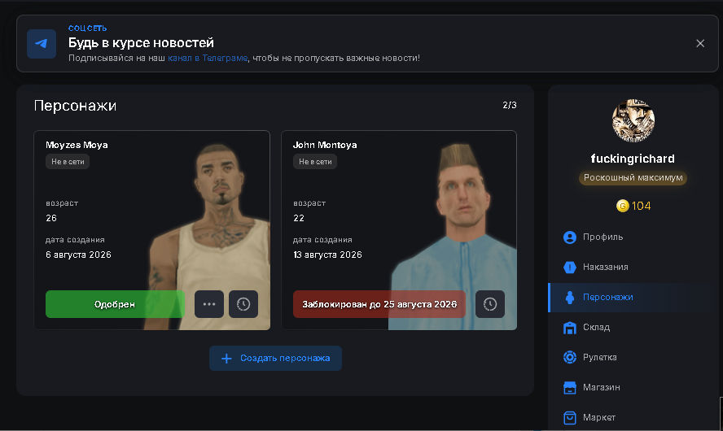Select the Персонажи menu item
The height and width of the screenshot is (431, 723).
(x=633, y=297)
